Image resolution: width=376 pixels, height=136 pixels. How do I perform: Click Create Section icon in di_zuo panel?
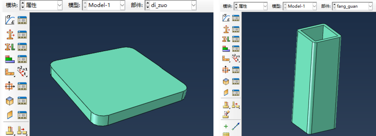click(10, 35)
